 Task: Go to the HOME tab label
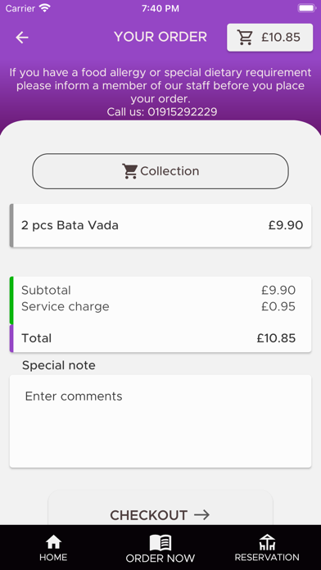coord(53,557)
